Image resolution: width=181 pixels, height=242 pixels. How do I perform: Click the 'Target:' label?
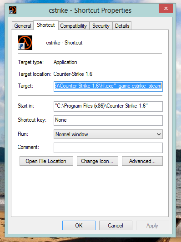coord(25,86)
